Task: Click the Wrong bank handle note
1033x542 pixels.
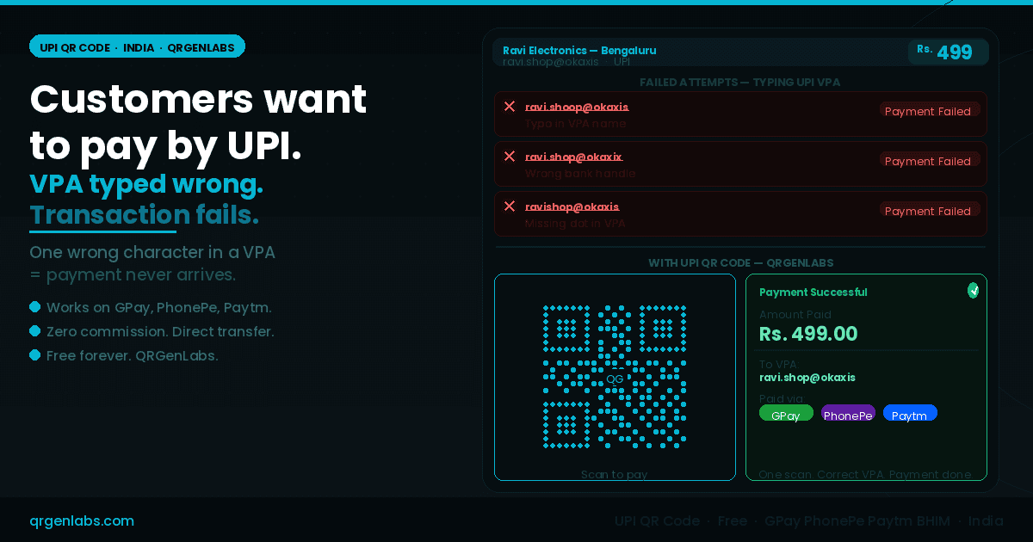Action: point(580,173)
